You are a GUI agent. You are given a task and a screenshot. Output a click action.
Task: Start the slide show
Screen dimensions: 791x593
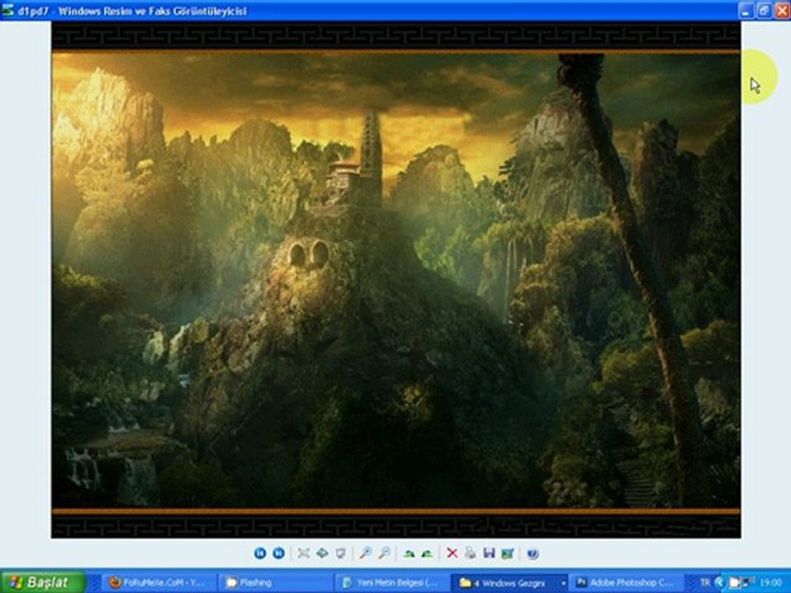[340, 553]
